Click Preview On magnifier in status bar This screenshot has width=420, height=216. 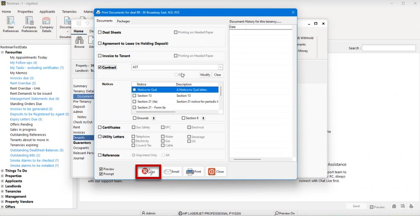pyautogui.click(x=285, y=214)
